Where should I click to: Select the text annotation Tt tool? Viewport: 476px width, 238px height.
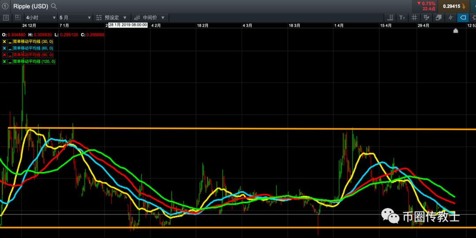pos(402,18)
